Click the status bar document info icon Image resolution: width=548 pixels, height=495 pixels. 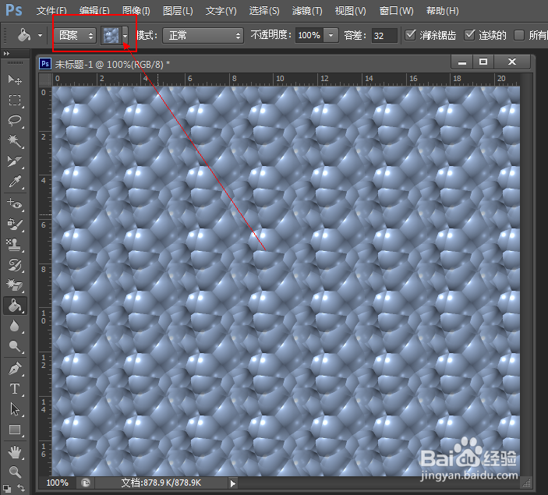click(x=86, y=483)
